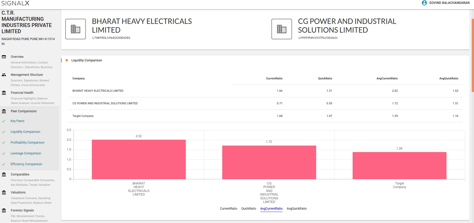This screenshot has height=223, width=474.
Task: Open the Overview section icon
Action: pos(4,57)
